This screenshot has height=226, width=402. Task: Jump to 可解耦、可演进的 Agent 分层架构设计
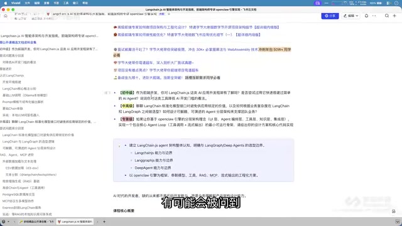pyautogui.click(x=29, y=148)
